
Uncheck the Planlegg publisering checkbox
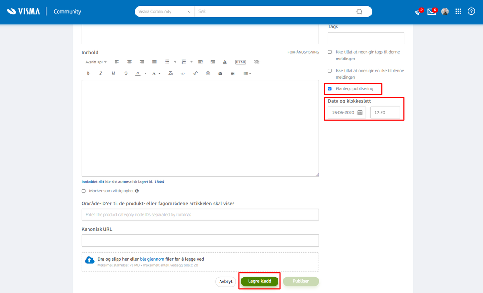(x=330, y=89)
